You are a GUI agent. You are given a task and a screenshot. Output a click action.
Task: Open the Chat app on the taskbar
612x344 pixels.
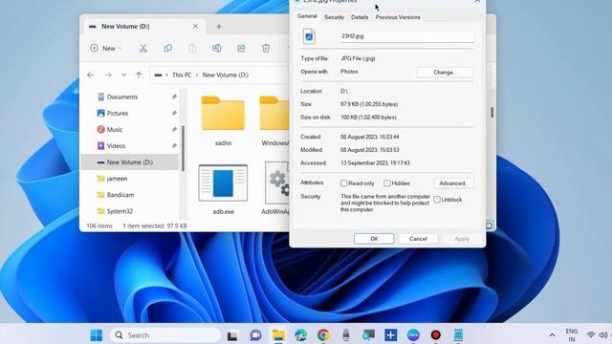[x=255, y=335]
